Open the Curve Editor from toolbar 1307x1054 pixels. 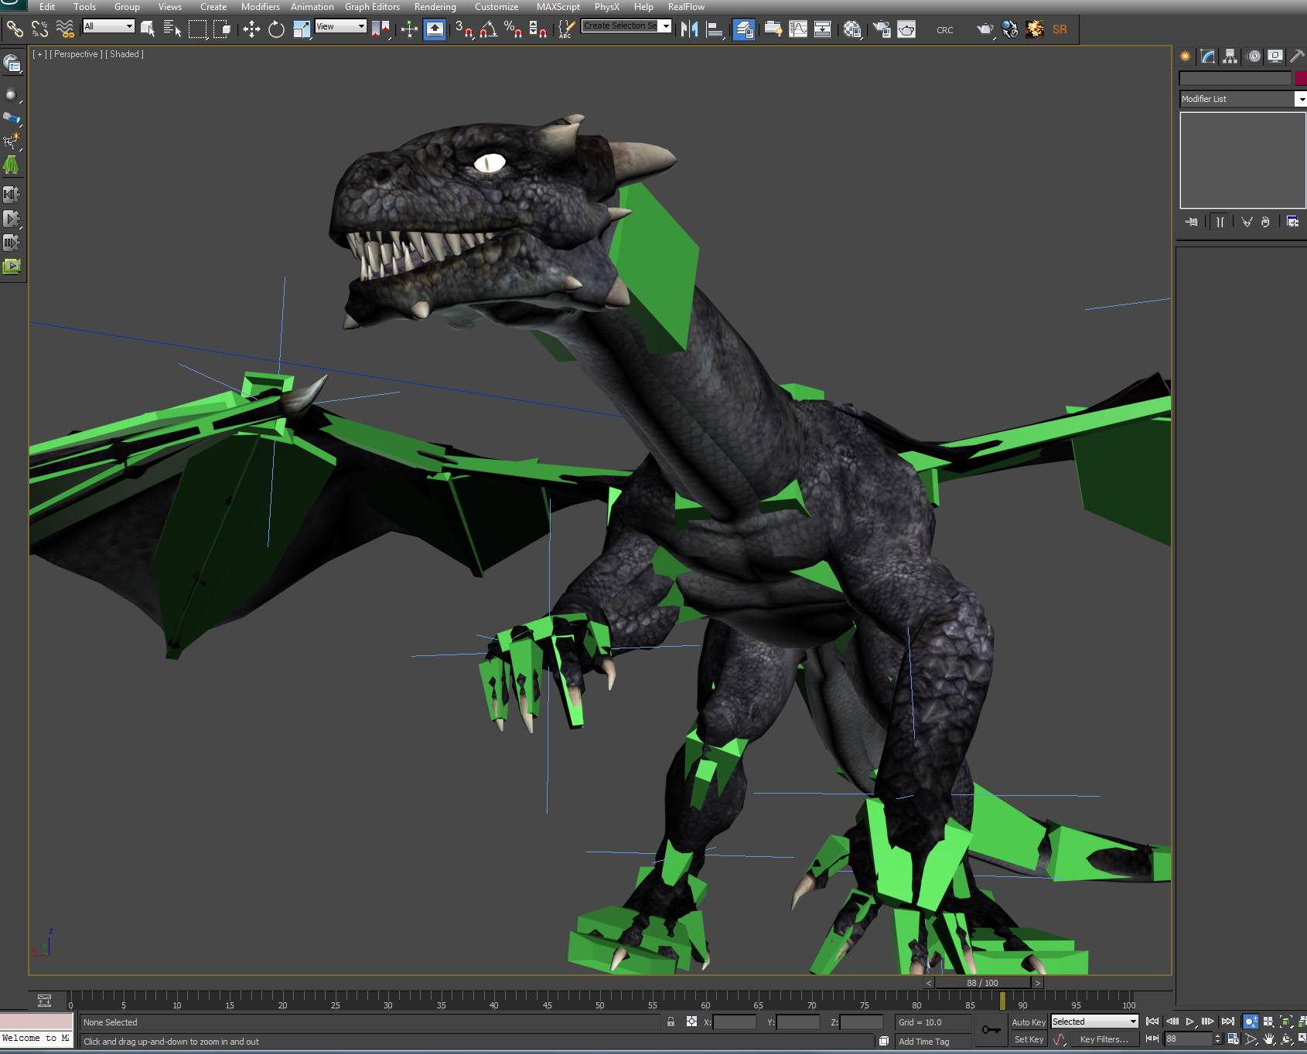(798, 29)
